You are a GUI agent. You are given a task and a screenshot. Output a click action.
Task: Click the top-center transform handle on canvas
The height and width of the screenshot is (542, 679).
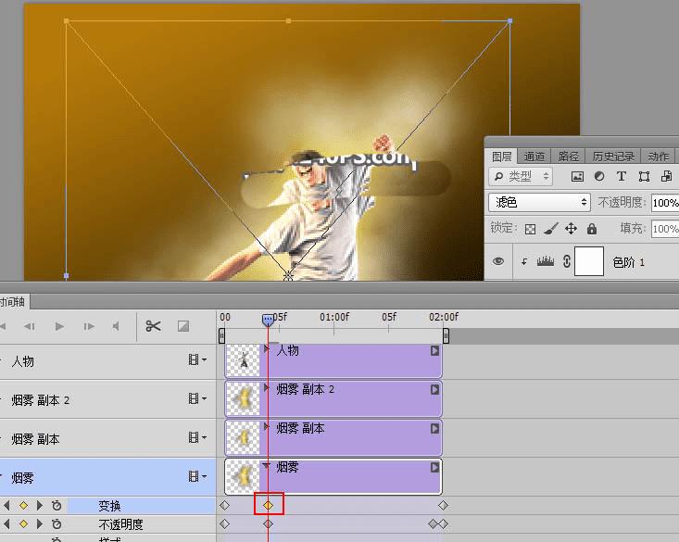288,20
